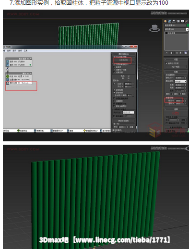The image size is (189, 249).
Task: Click the ViewCube in the viewport
Action: pos(154,28)
